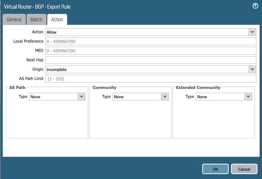Select the Action tab

57,19
